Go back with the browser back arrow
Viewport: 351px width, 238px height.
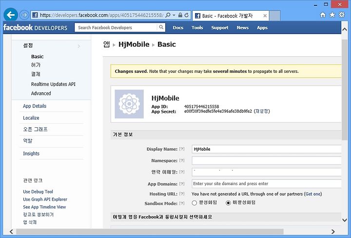(x=11, y=15)
